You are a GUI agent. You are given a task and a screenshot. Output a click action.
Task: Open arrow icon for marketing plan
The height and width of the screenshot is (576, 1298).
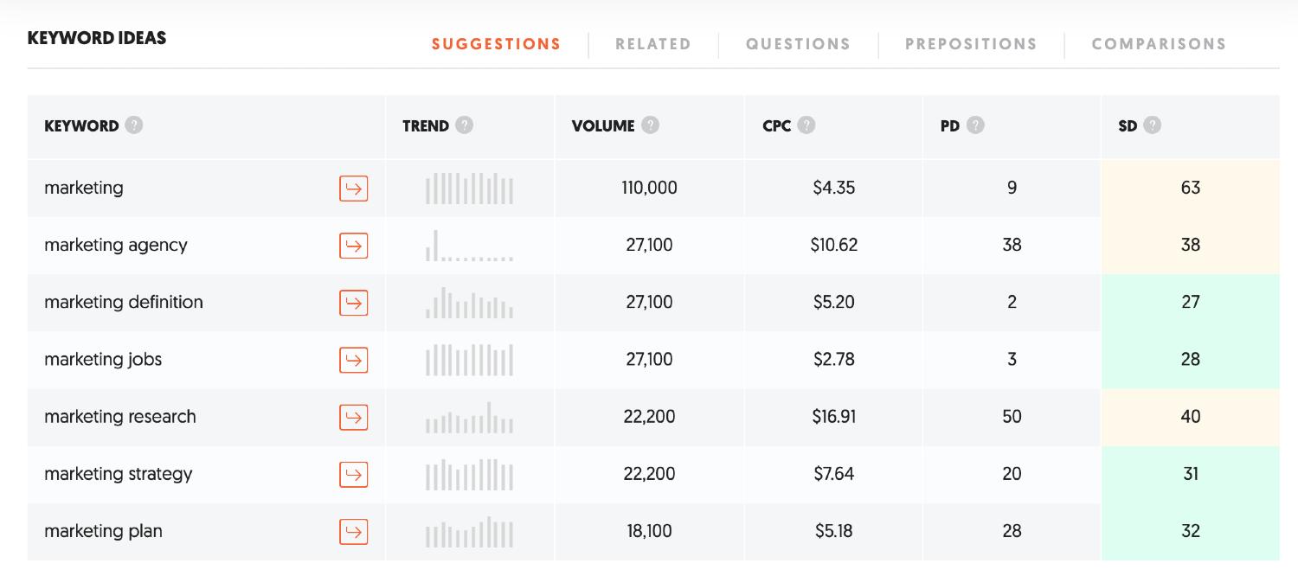coord(353,531)
